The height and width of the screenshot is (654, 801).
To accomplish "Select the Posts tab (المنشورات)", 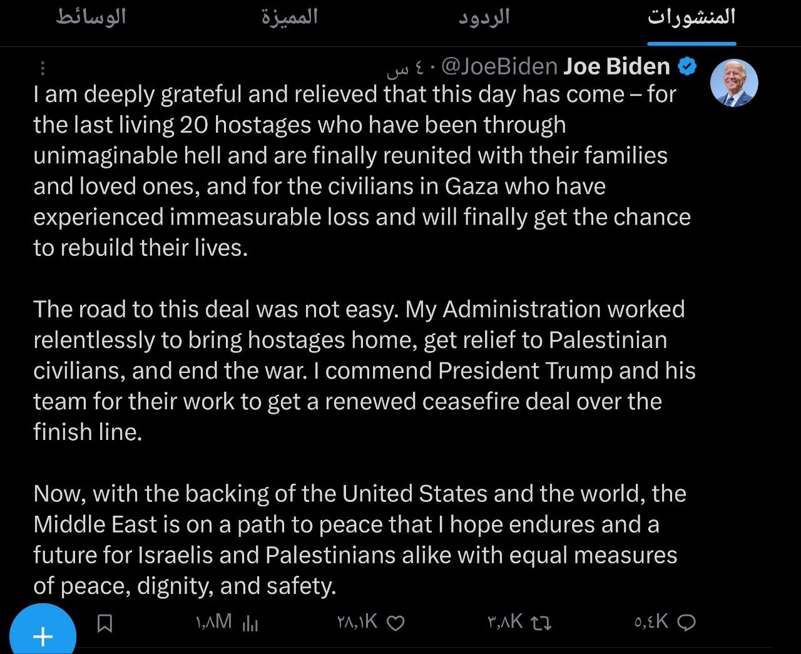I will 691,17.
